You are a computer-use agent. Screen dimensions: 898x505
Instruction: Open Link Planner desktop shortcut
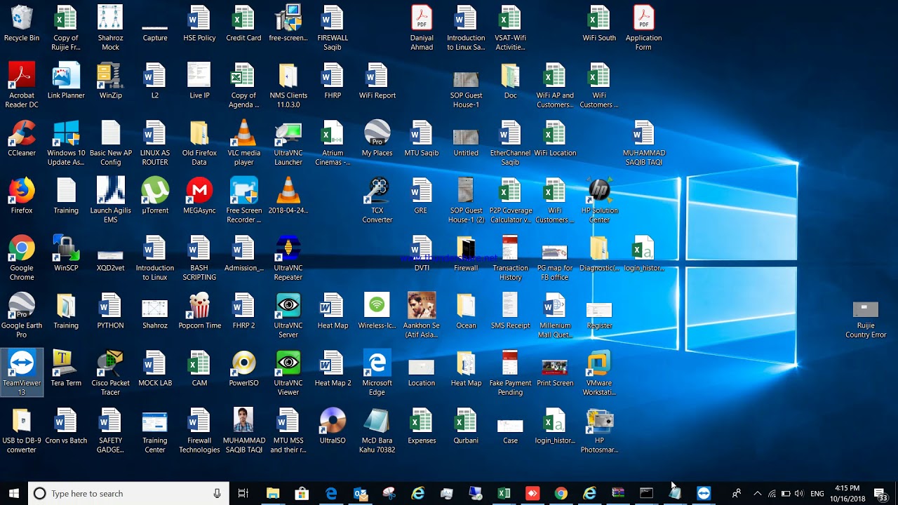coord(66,81)
